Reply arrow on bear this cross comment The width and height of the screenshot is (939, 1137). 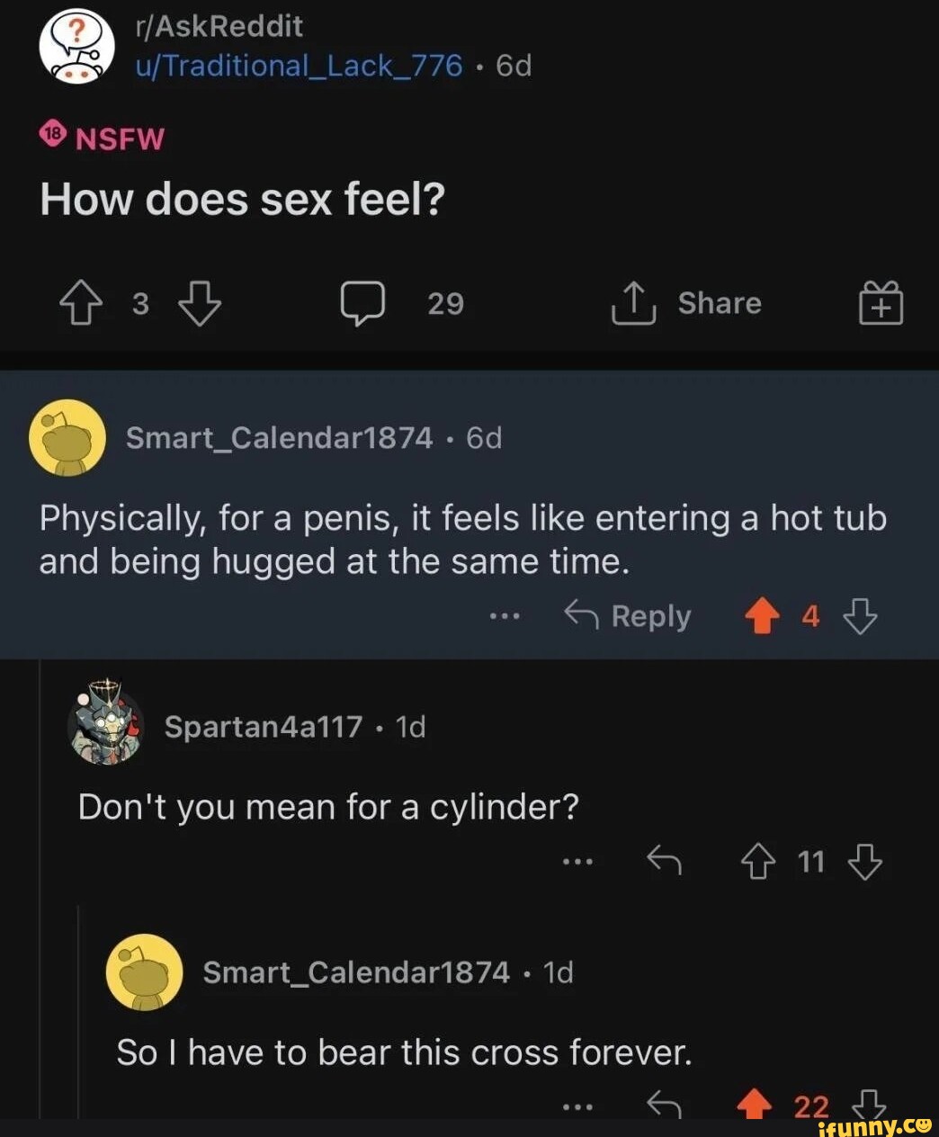[664, 1106]
